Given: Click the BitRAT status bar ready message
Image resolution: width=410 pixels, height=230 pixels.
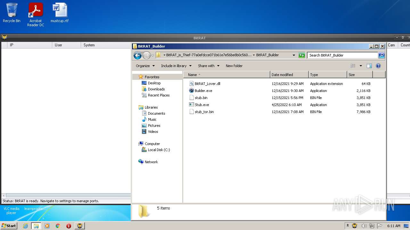Looking at the screenshot, I should coord(51,201).
